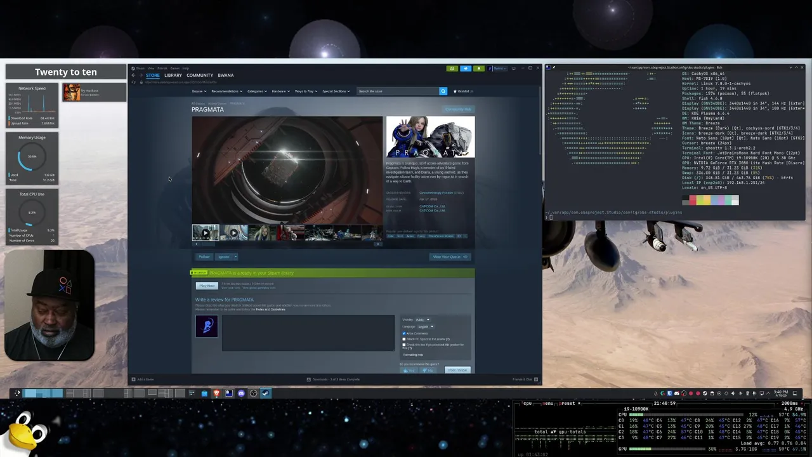Open the blue announcements megaphone icon

click(x=466, y=68)
